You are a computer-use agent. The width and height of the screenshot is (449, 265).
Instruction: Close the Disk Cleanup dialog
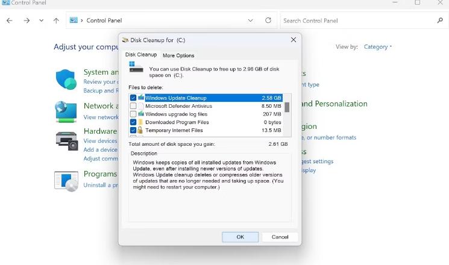294,40
